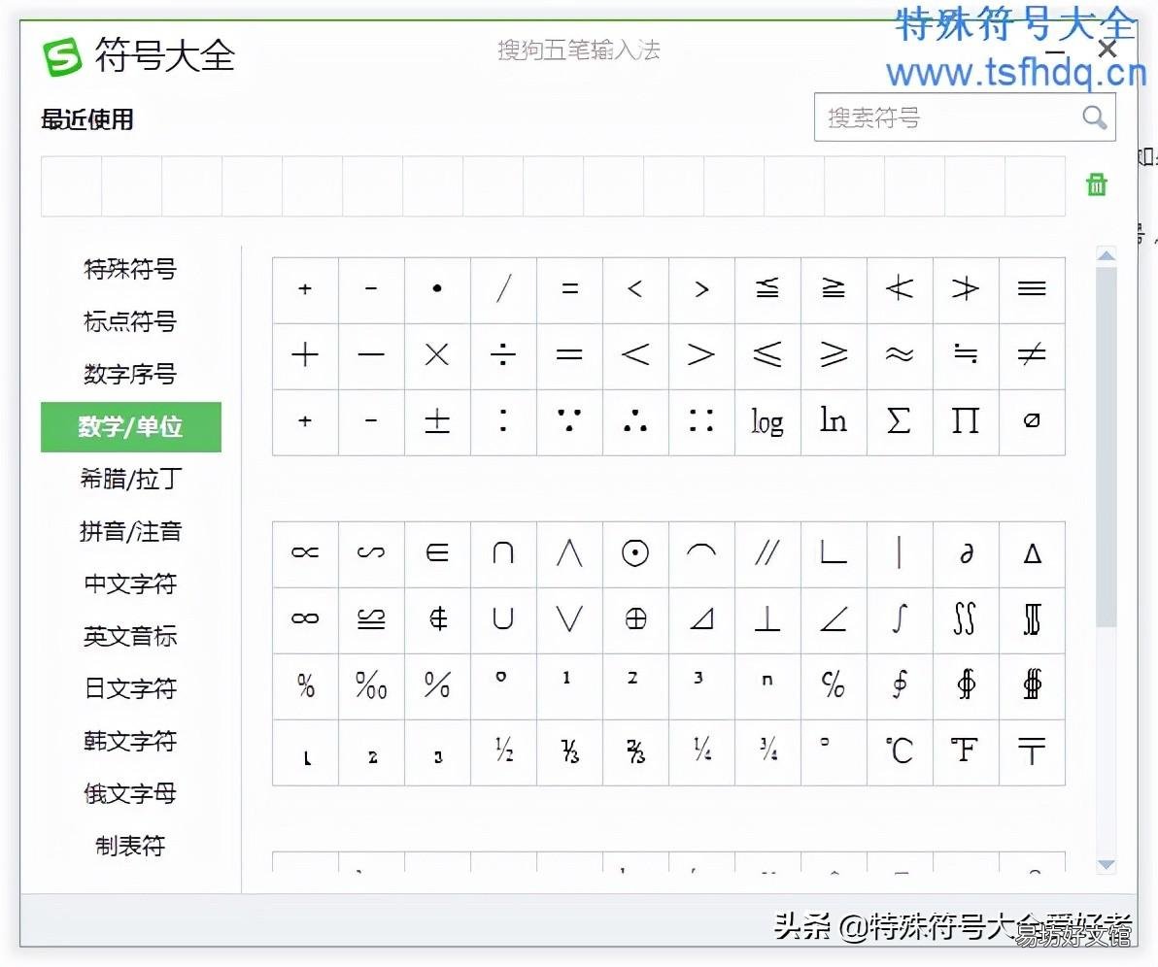Insert the log symbol
Image resolution: width=1158 pixels, height=967 pixels.
(x=767, y=421)
